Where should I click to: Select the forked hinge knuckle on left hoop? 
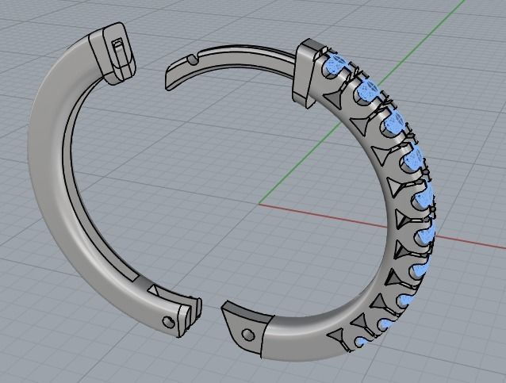189,316
